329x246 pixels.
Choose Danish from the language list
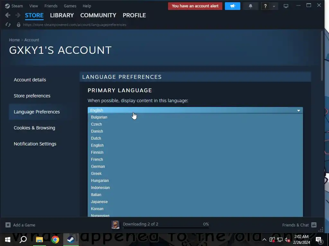coord(195,131)
